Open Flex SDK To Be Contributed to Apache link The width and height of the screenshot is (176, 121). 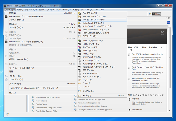[147, 54]
